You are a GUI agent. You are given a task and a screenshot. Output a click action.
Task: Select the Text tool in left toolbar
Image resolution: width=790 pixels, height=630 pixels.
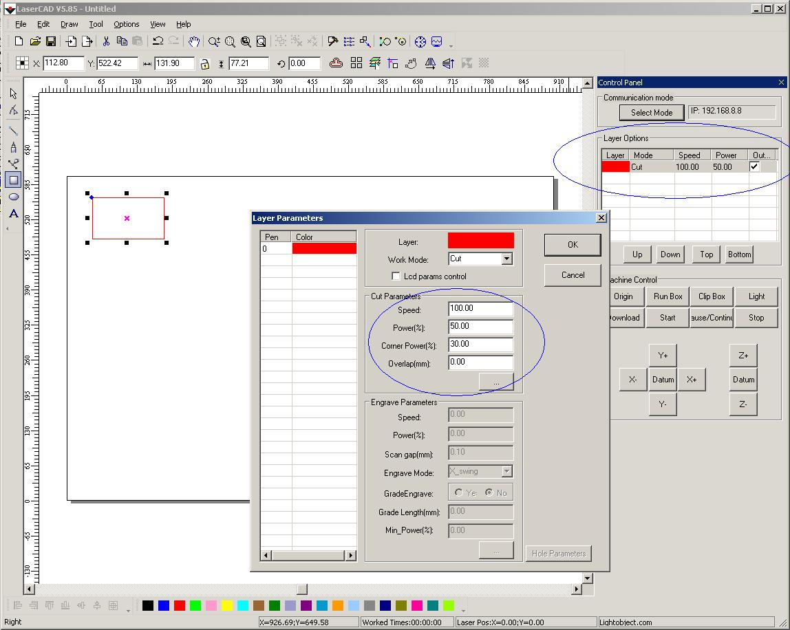(13, 213)
